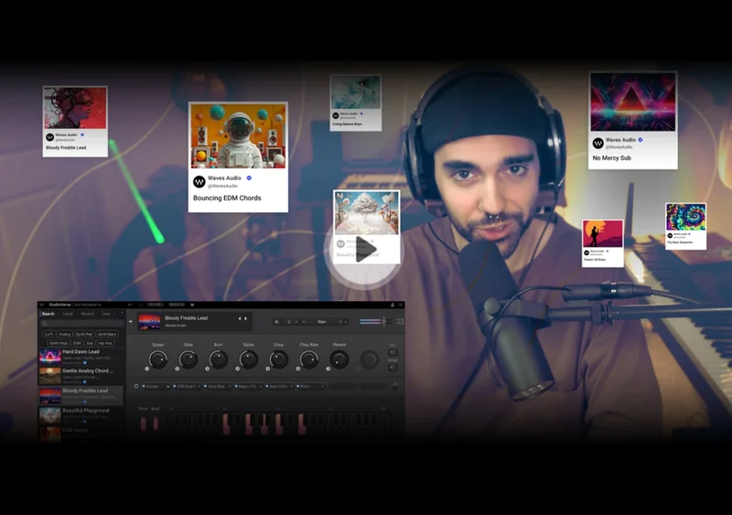Select Beautiful Playground preset in list
Screen dimensions: 732x515
(x=81, y=415)
